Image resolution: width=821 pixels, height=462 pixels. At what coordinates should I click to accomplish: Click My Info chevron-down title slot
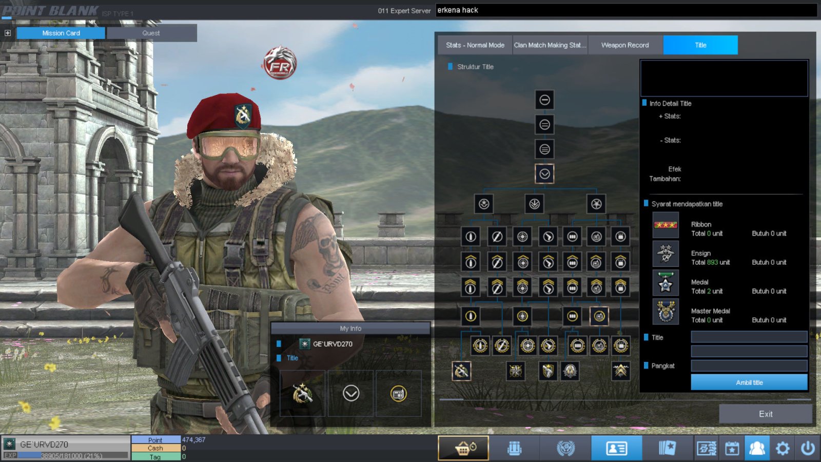tap(351, 394)
